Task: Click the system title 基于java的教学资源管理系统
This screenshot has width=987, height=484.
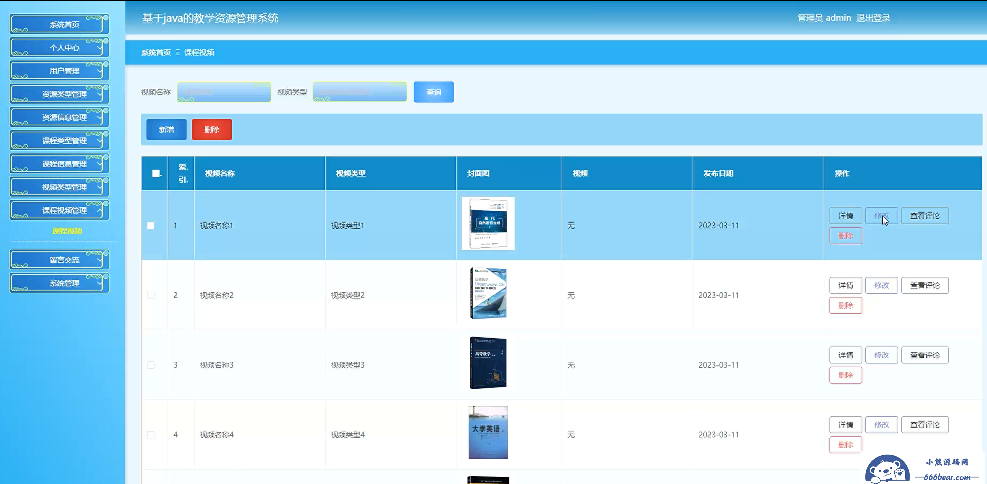Action: tap(210, 18)
